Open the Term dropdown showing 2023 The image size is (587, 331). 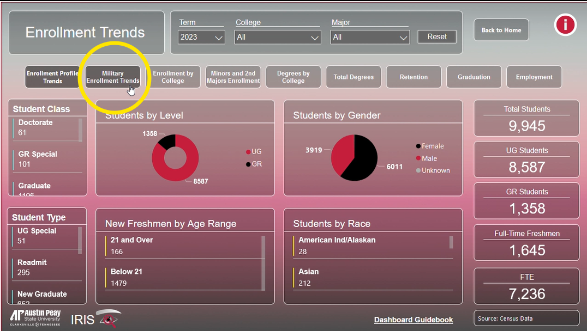tap(201, 37)
